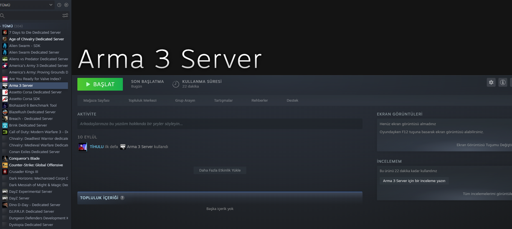Click Counter-Strike: Global Offensive icon
This screenshot has height=229, width=512.
pyautogui.click(x=5, y=165)
